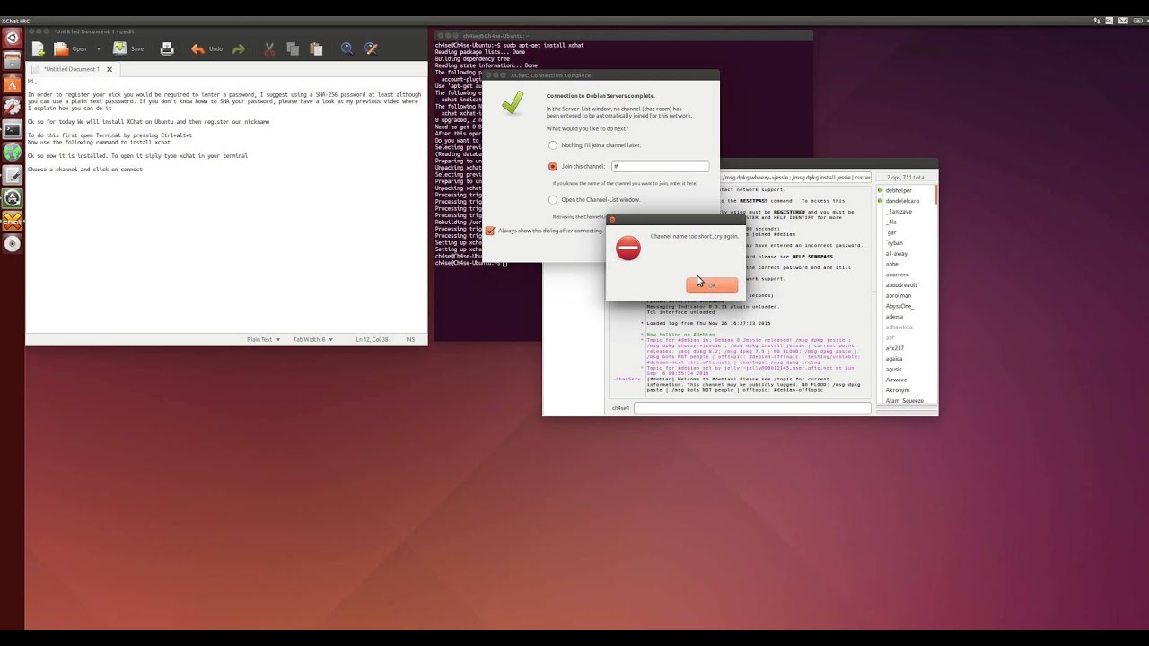The image size is (1149, 646).
Task: Open a file from gedit toolbar
Action: pos(69,48)
